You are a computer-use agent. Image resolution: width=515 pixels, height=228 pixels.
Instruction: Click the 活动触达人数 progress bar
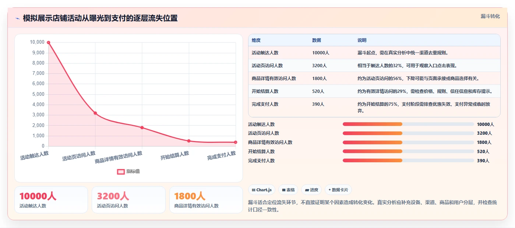click(408, 124)
